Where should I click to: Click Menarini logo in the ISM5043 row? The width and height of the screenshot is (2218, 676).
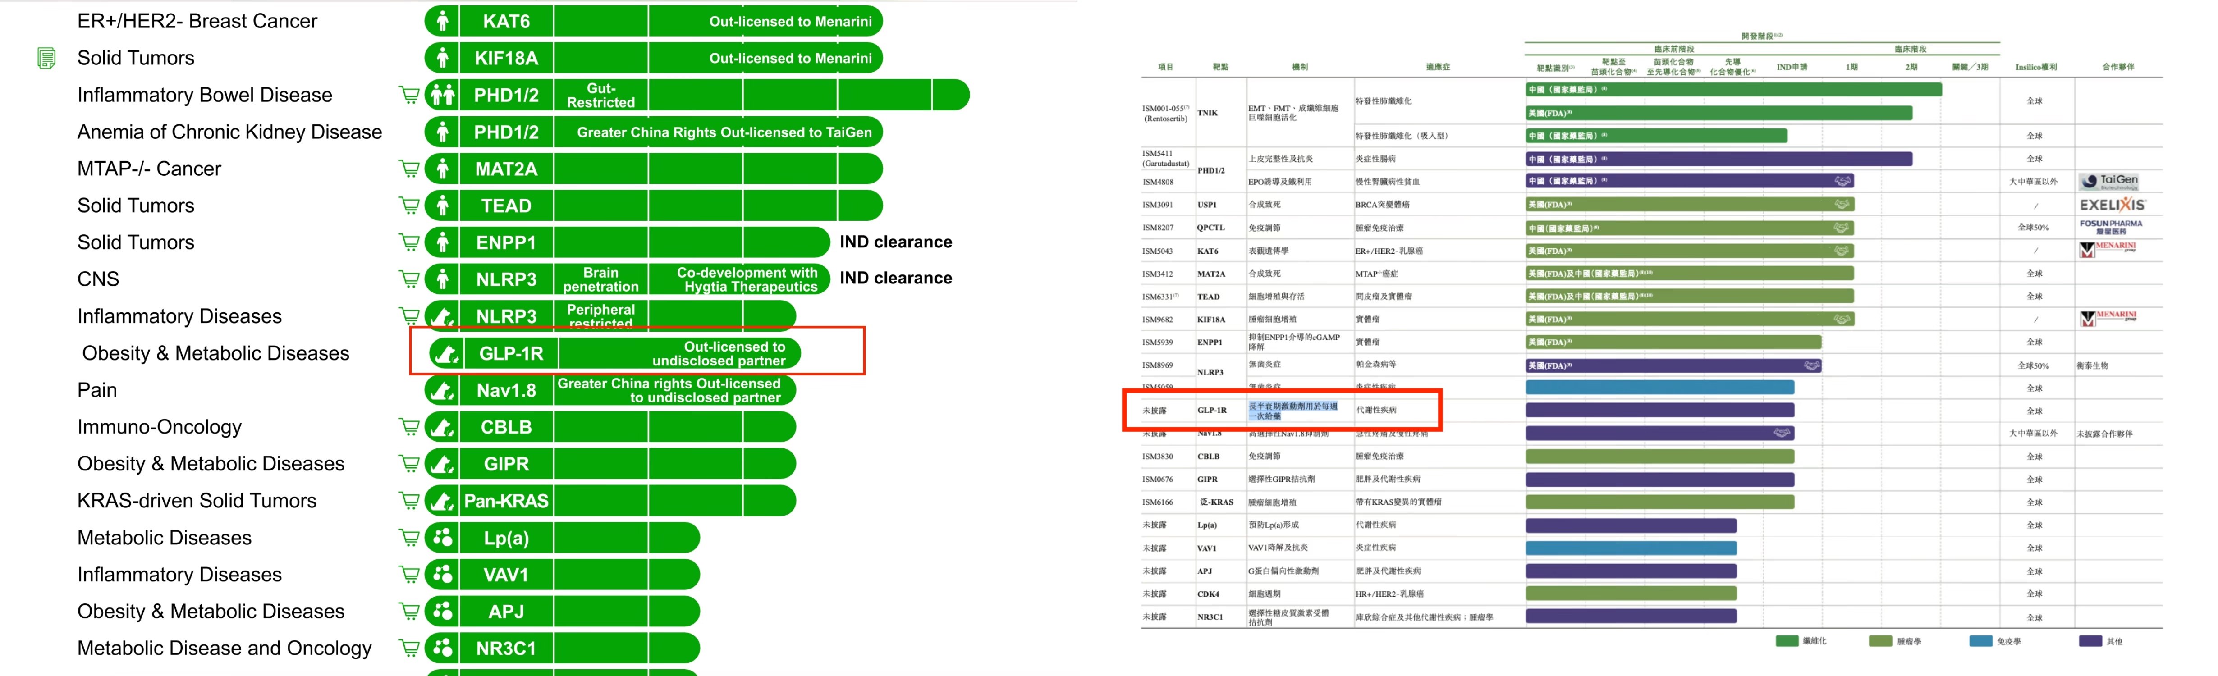coord(2107,250)
